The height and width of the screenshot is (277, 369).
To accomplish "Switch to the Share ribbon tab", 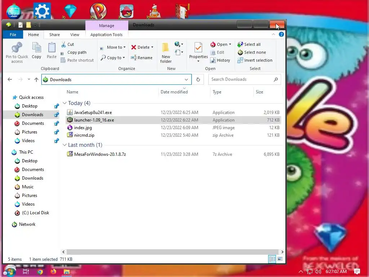I will [54, 35].
